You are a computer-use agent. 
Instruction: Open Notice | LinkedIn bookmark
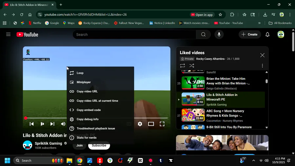tap(162, 23)
